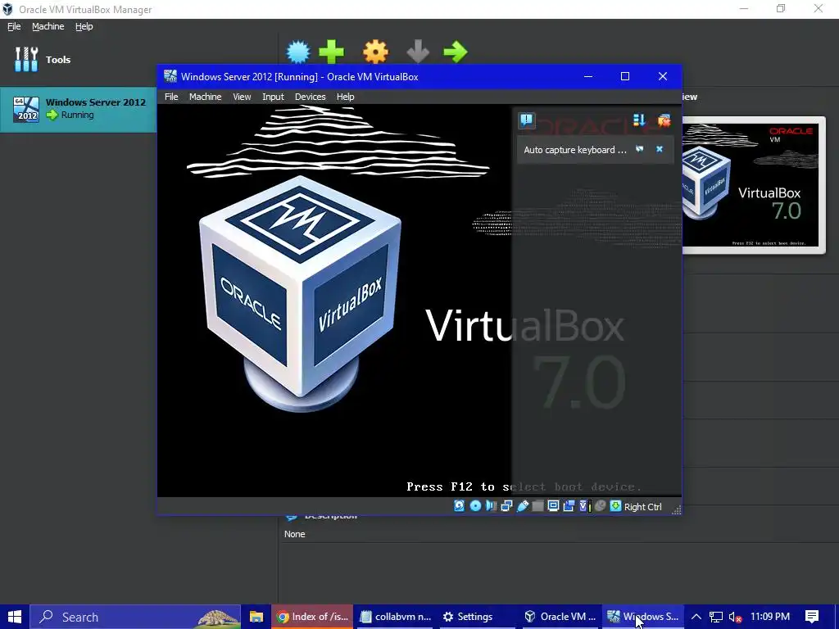The height and width of the screenshot is (629, 839).
Task: Click the gray Discard down-arrow icon
Action: (418, 52)
